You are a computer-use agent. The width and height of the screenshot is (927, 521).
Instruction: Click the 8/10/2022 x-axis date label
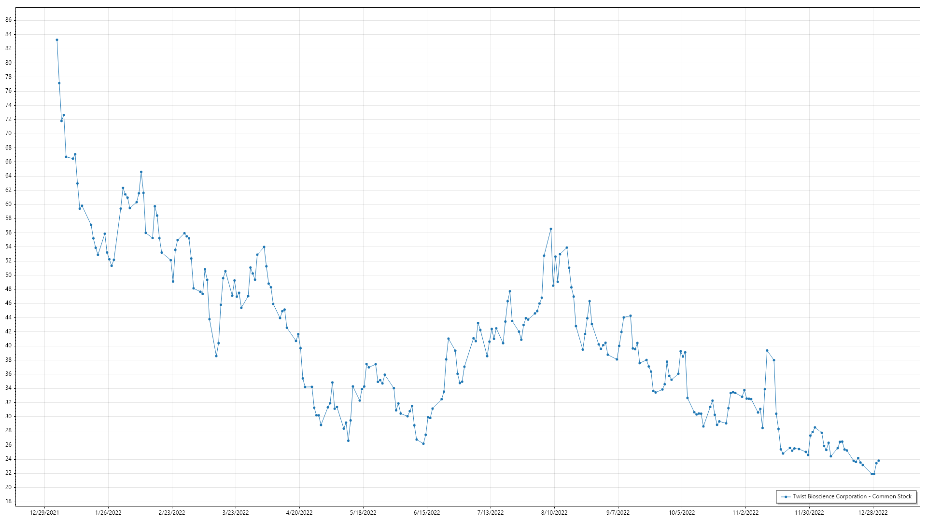coord(554,513)
